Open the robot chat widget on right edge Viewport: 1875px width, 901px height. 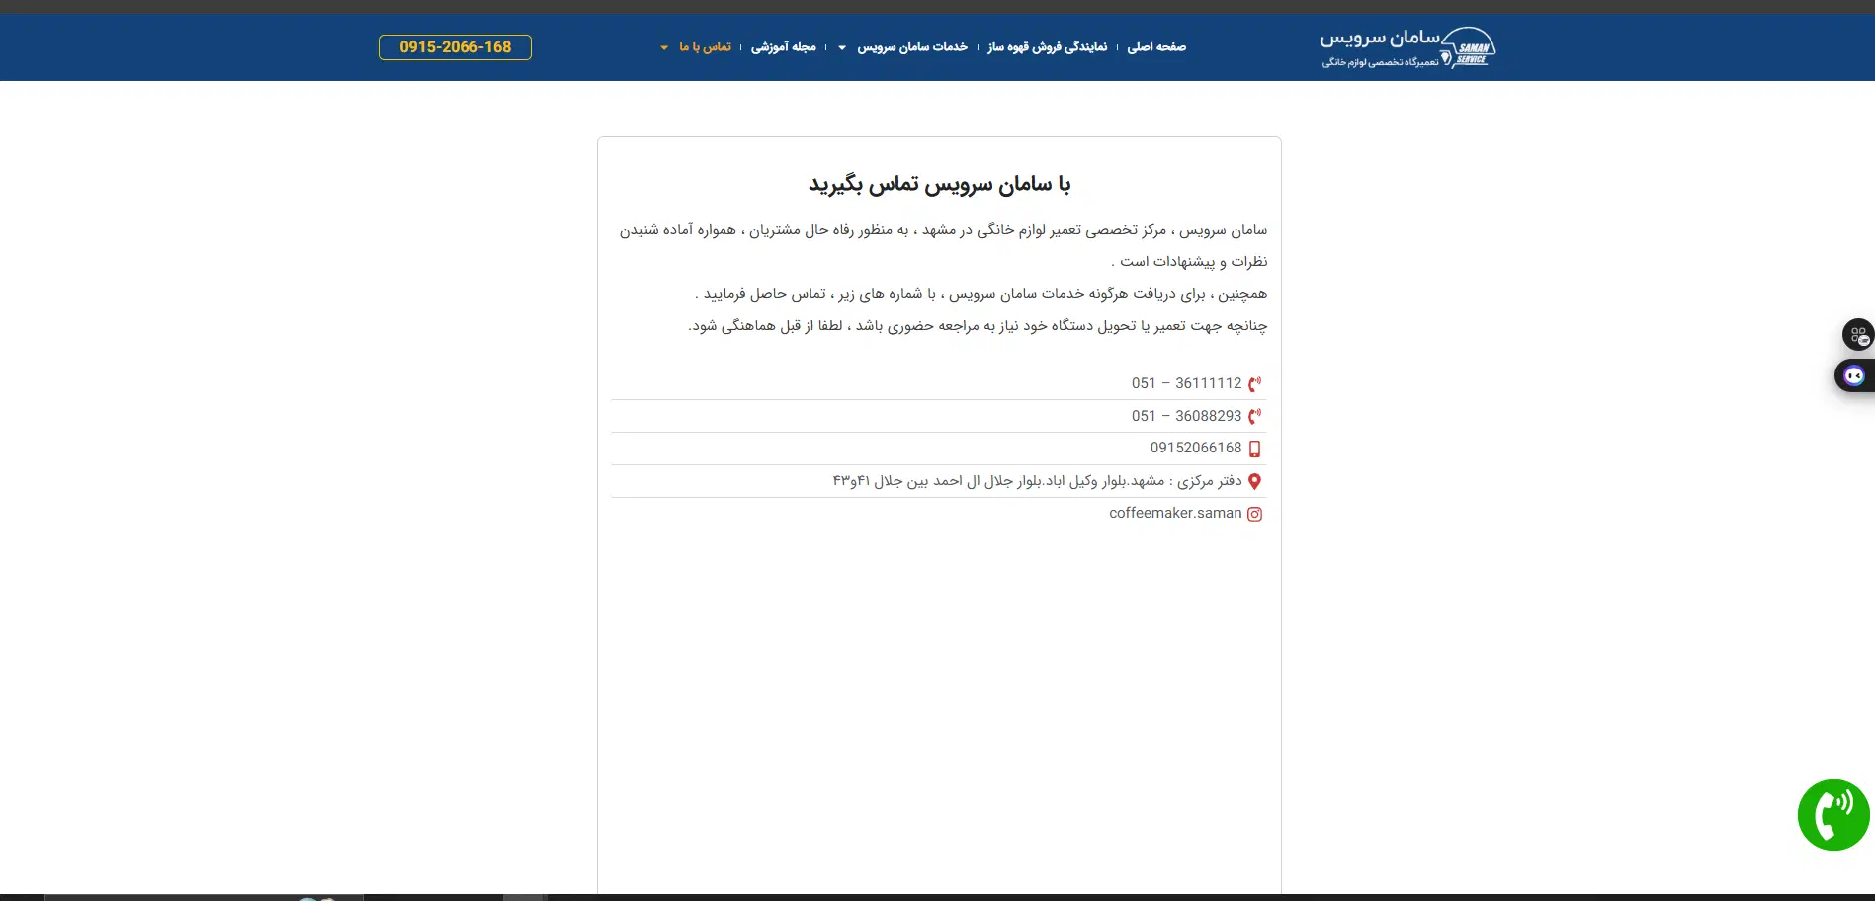[x=1854, y=376]
